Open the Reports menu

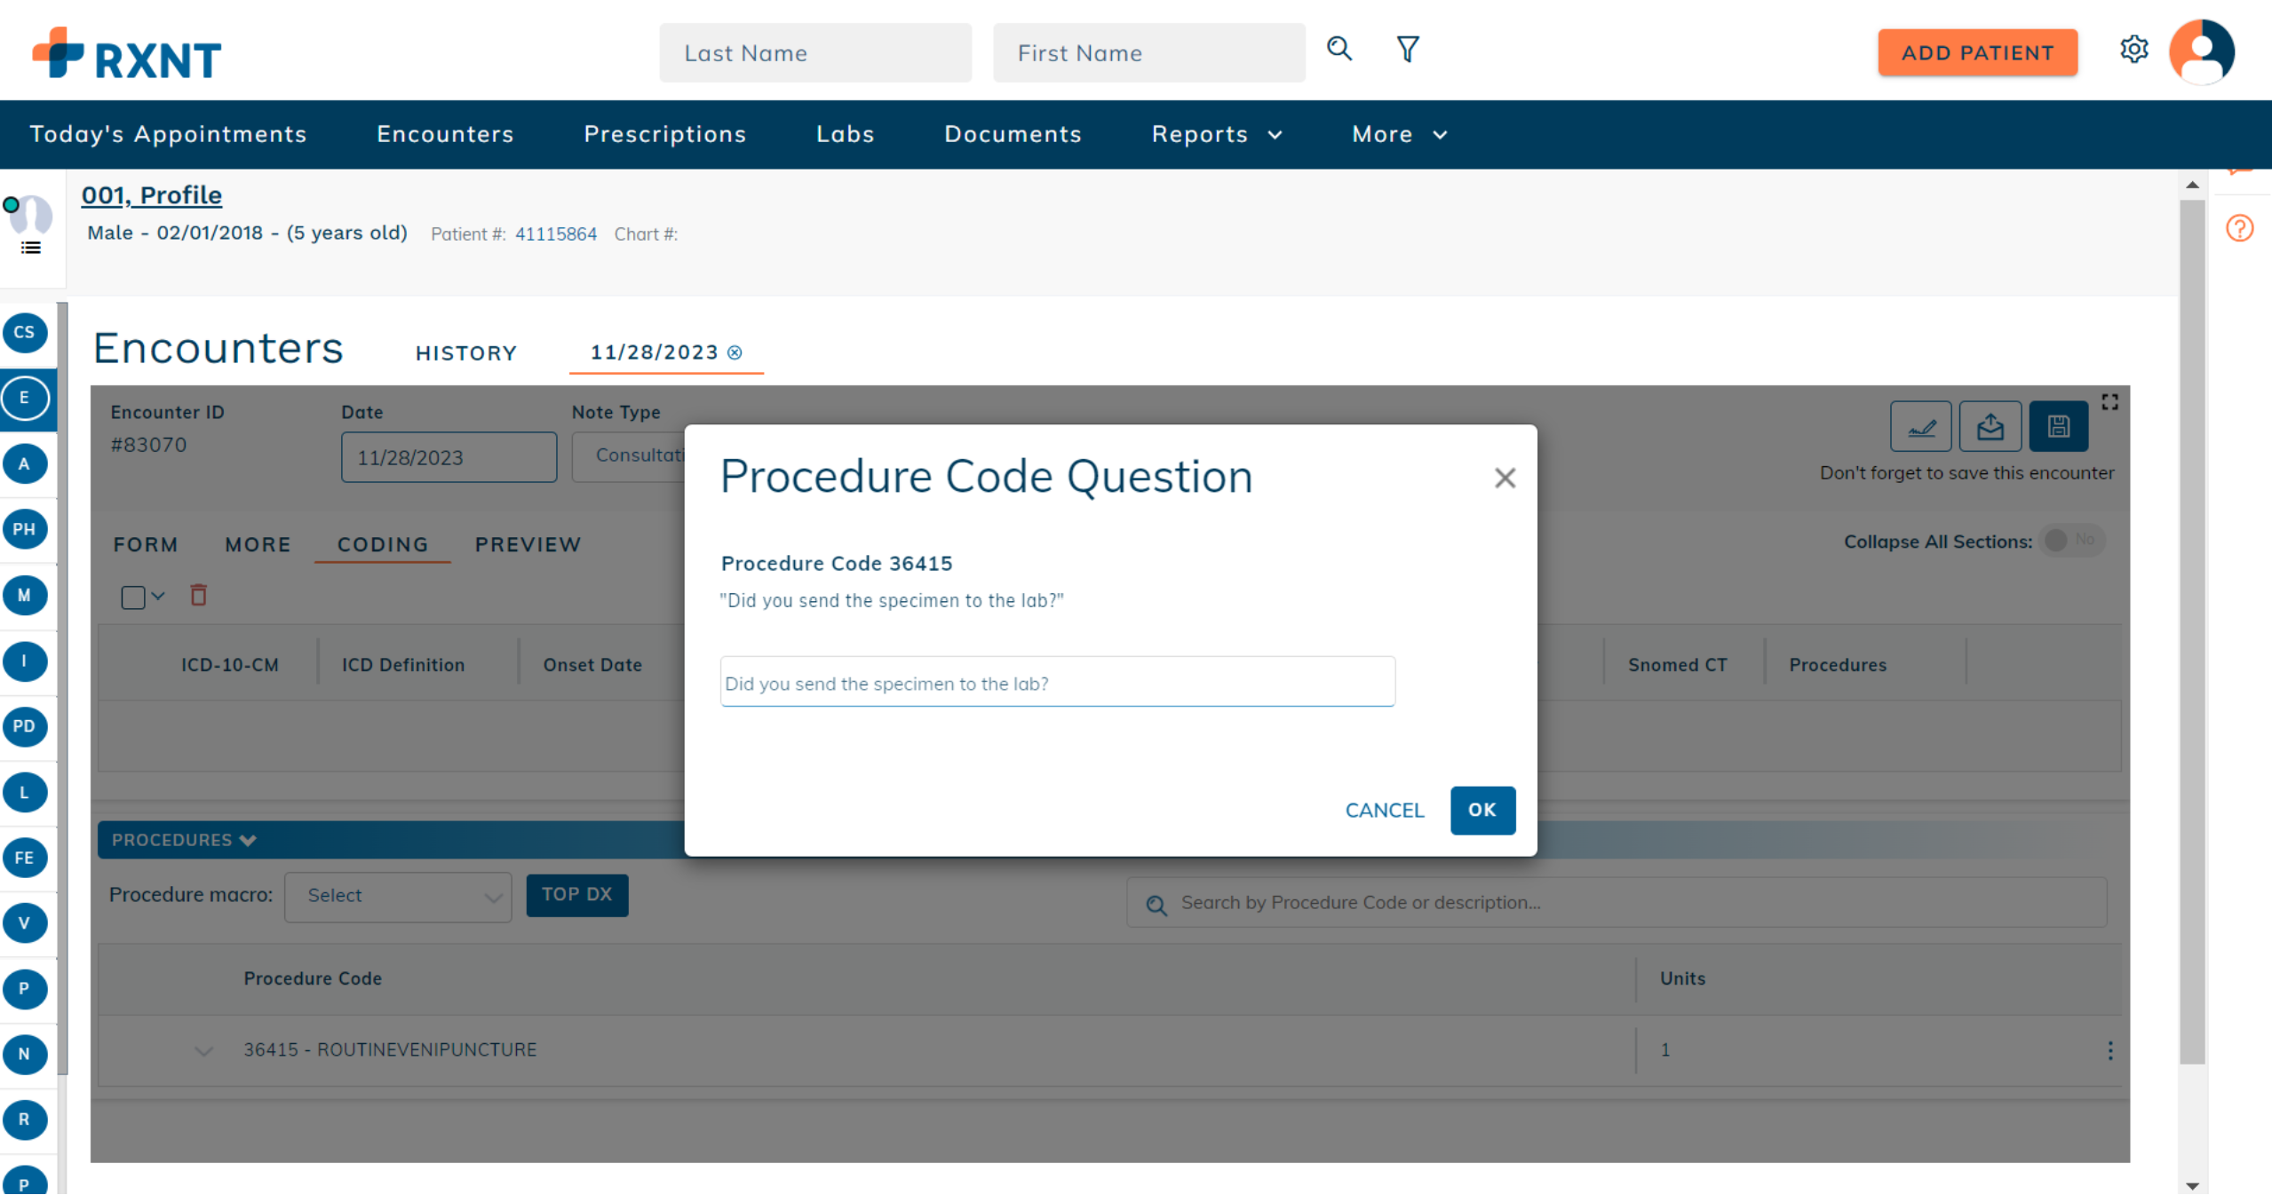coord(1216,134)
